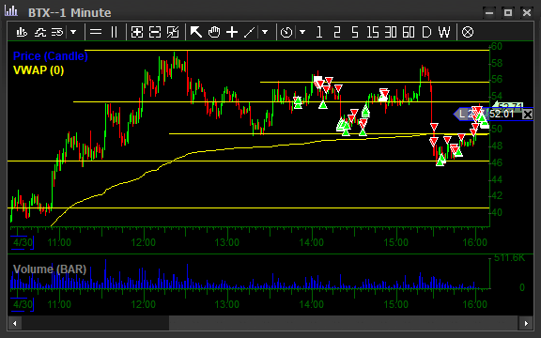The width and height of the screenshot is (541, 338).
Task: Click the chart type bars icon
Action: (22, 33)
